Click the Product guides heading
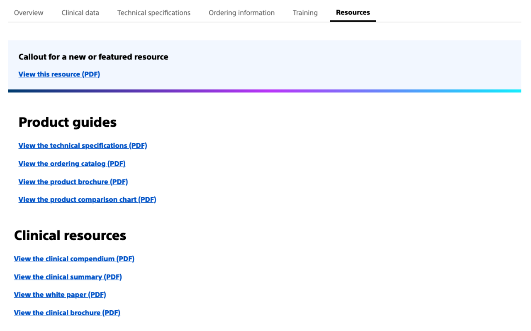 tap(67, 122)
